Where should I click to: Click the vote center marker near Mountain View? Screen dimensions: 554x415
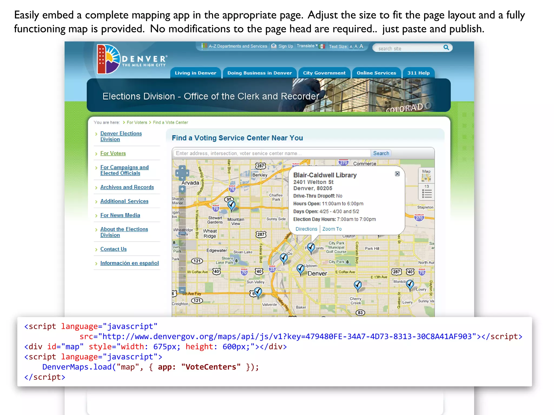click(x=232, y=206)
